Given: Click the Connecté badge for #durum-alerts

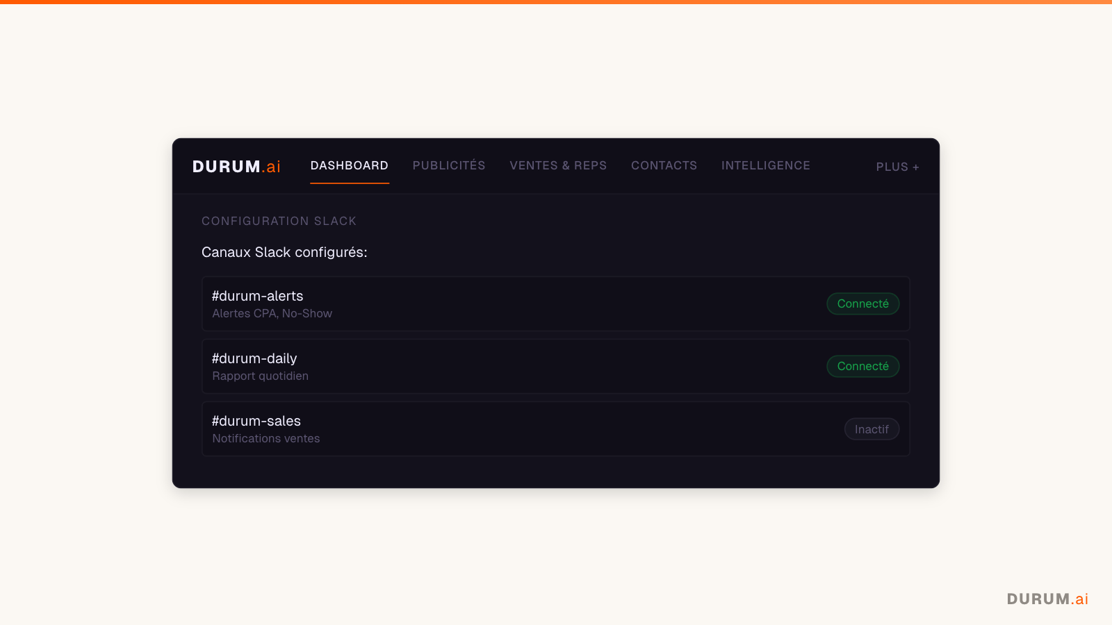Looking at the screenshot, I should pos(862,303).
